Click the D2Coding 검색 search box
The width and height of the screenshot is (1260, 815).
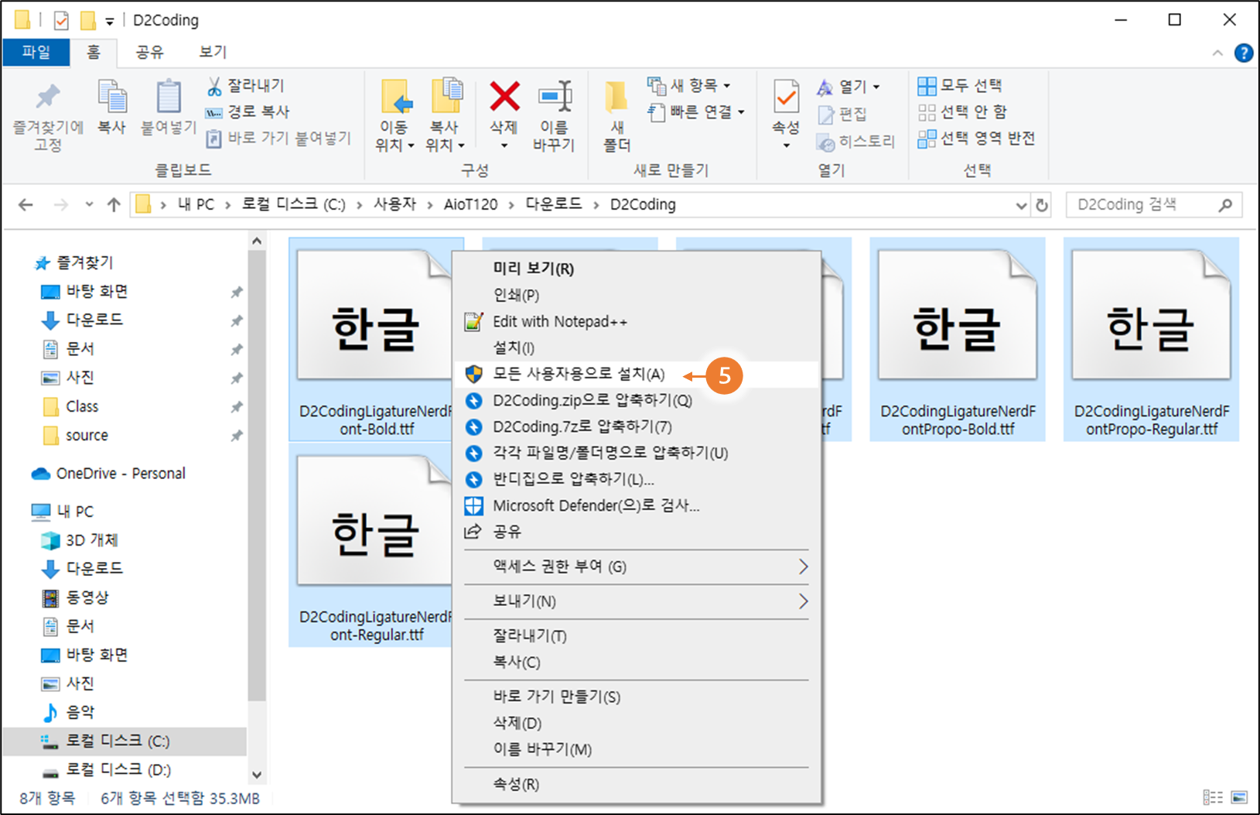(1154, 205)
